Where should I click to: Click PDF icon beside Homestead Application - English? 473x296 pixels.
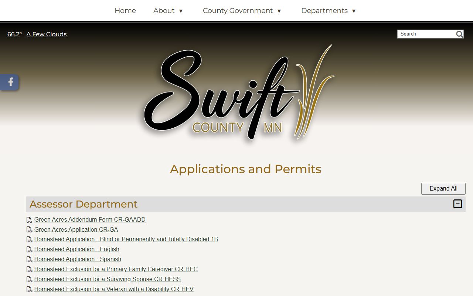click(x=29, y=249)
